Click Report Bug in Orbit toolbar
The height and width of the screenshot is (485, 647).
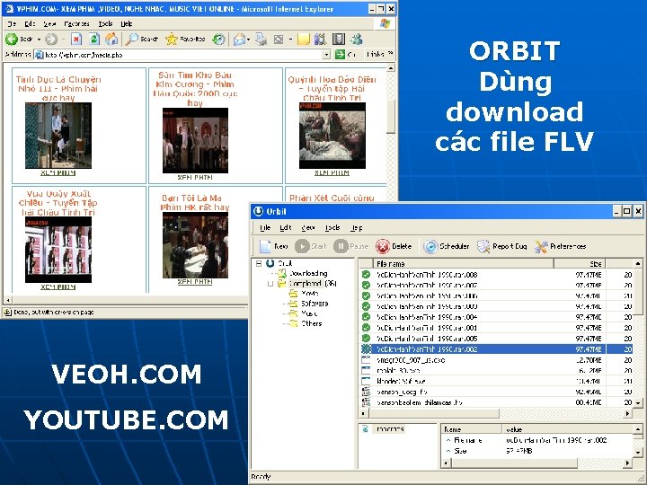[502, 246]
